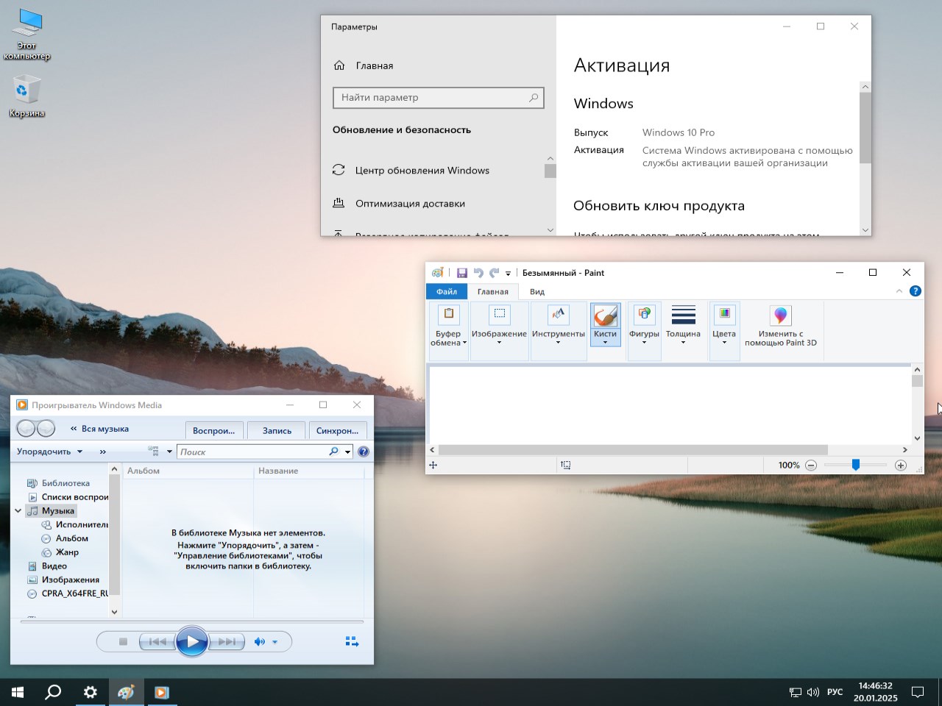Click the Media Player seek bar
Image resolution: width=942 pixels, height=706 pixels.
(x=191, y=621)
